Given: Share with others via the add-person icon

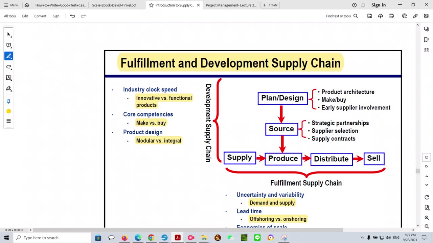Looking at the screenshot, I should pos(405,16).
